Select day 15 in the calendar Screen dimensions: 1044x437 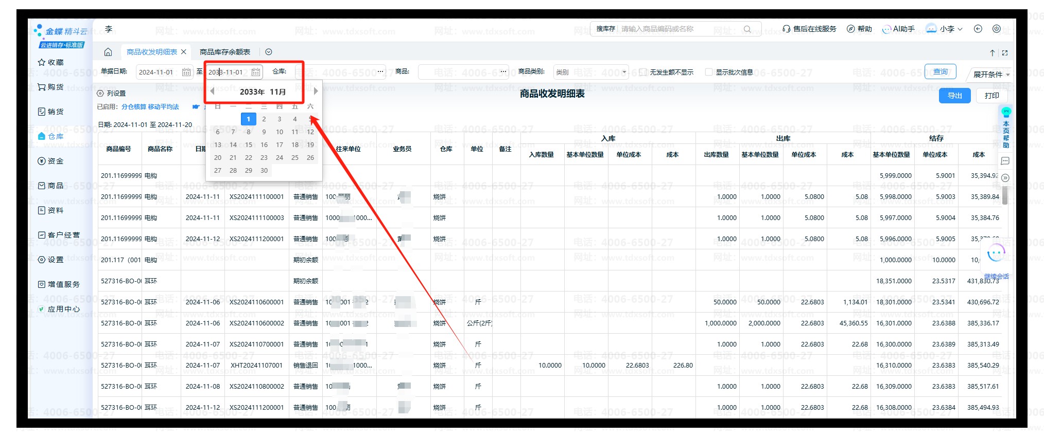pyautogui.click(x=249, y=145)
